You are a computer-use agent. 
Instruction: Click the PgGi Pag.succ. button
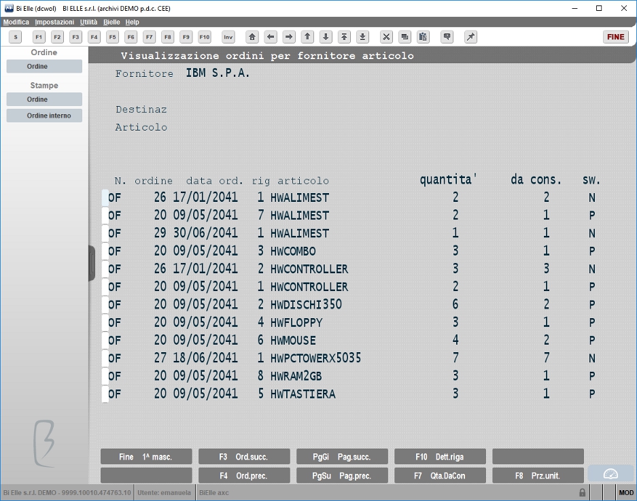coord(342,457)
